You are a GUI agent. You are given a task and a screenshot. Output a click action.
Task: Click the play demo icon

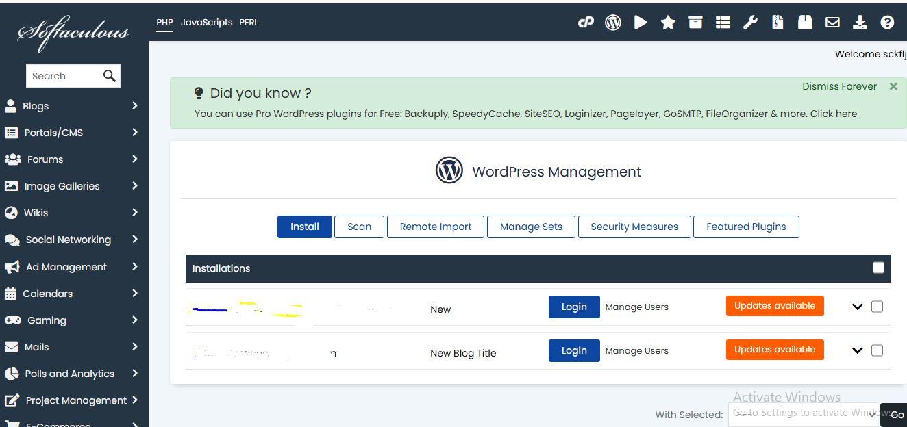click(641, 23)
